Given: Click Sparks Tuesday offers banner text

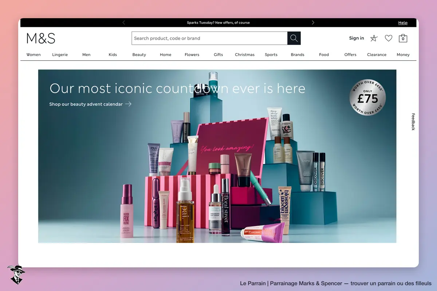Looking at the screenshot, I should point(219,23).
